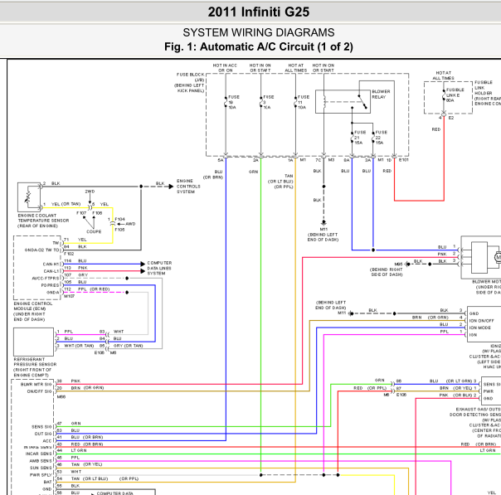Click the 'WHT (OR TAN)' wire label
Viewport: 501px width, 495px height.
tap(79, 346)
